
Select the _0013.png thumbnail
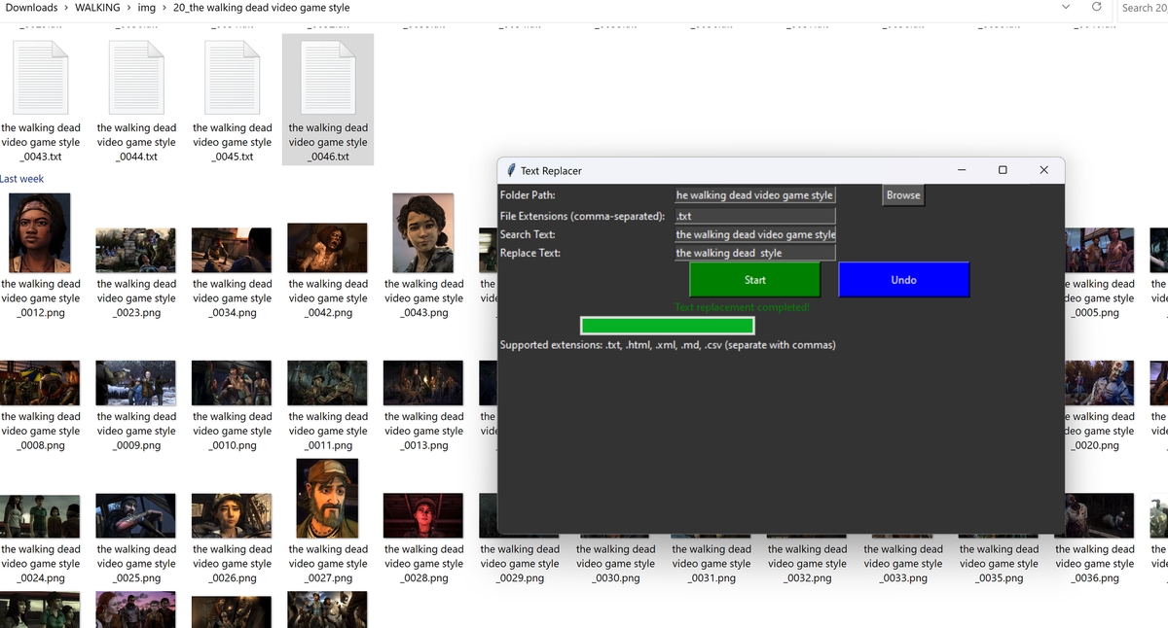423,383
